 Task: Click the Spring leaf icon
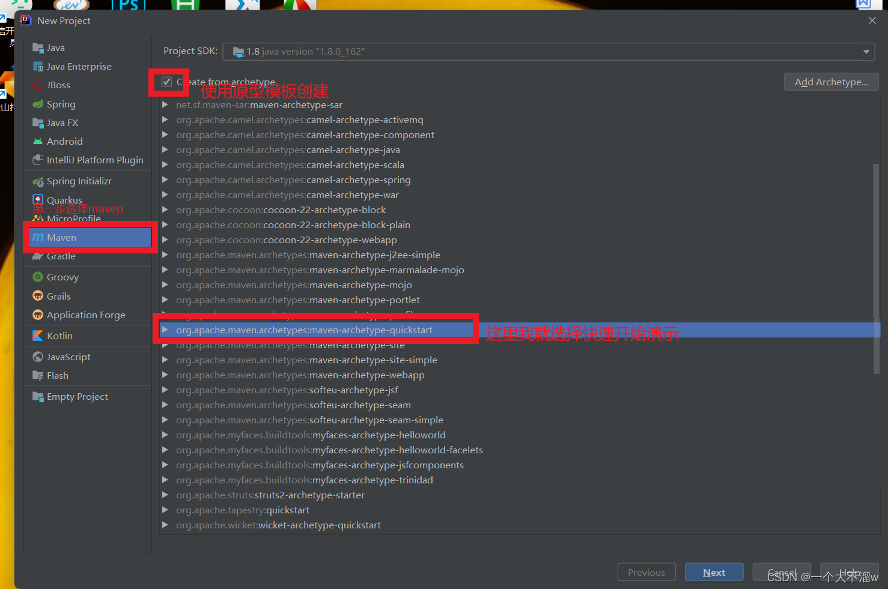[x=38, y=104]
